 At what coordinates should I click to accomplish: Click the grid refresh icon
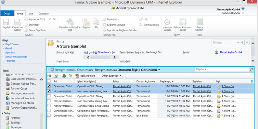pos(252,81)
